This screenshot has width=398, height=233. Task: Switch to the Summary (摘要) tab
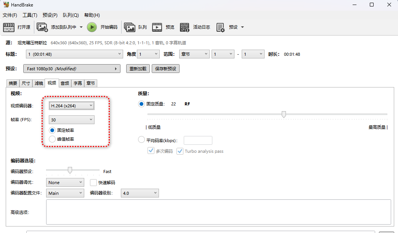tap(13, 83)
